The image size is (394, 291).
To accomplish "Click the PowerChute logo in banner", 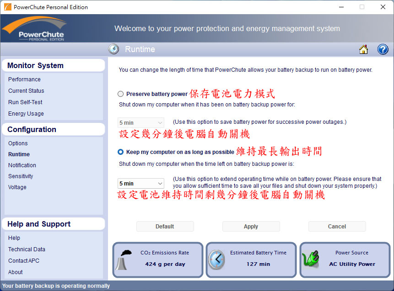I will click(x=35, y=28).
